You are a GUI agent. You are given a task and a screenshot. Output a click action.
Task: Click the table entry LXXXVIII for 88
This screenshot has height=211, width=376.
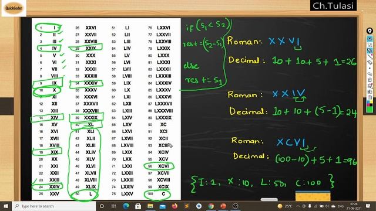[x=163, y=111]
